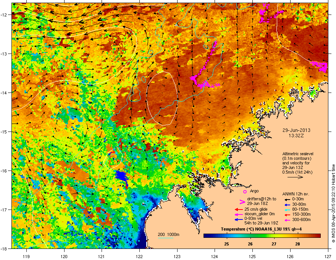336x260 pixels.
Task: Click the '0-93m vel' label
Action: (x=253, y=219)
